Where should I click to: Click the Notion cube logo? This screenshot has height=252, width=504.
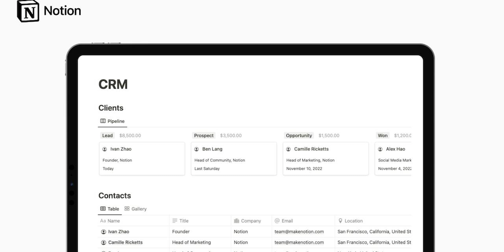point(28,11)
